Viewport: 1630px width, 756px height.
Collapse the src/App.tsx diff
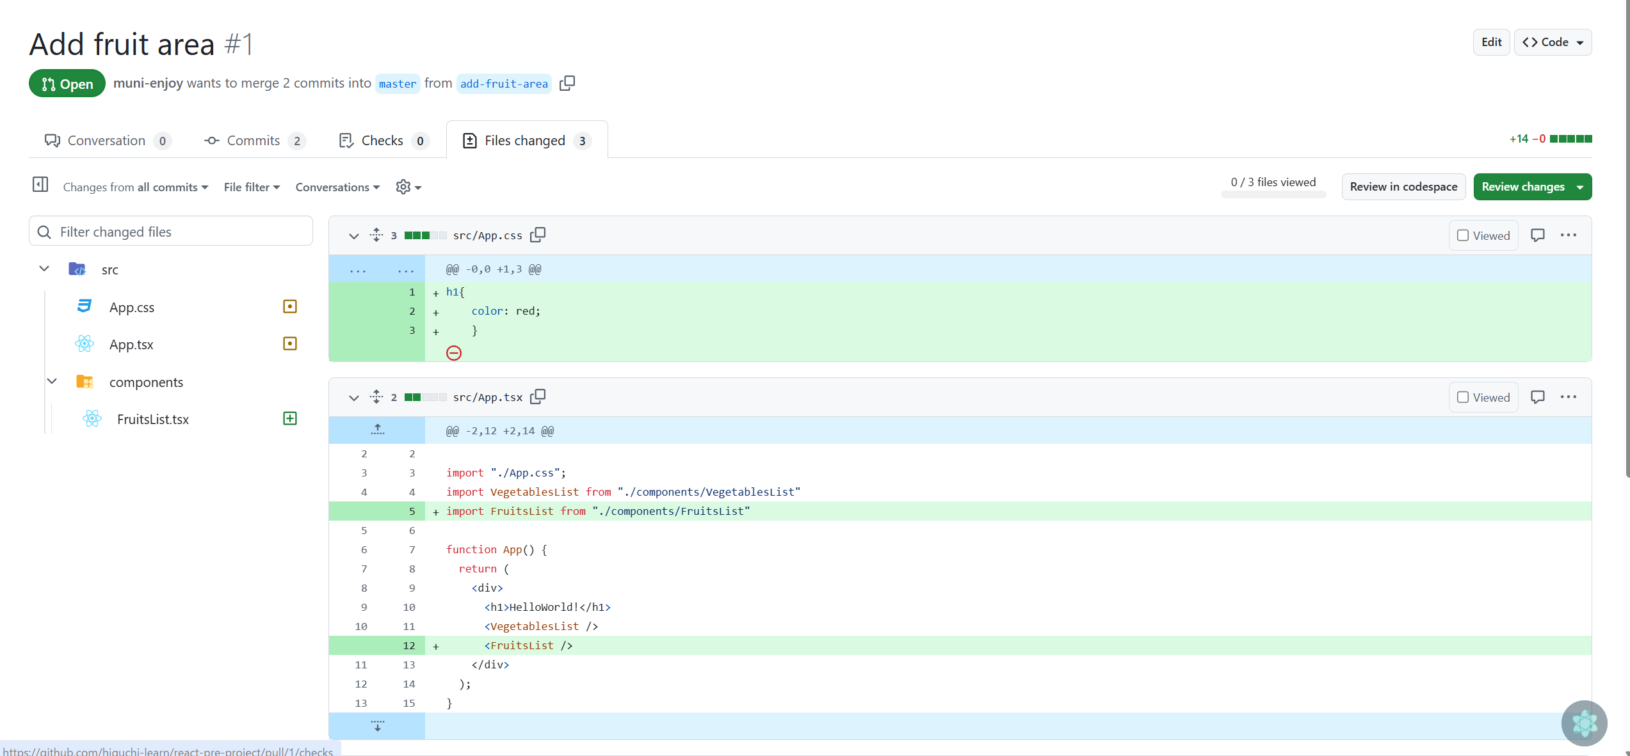click(x=353, y=397)
